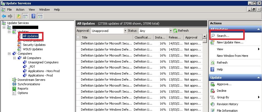Screen dimensions: 262x112
Task: Toggle the Show/Hide Action Pane icon
Action: click(x=40, y=16)
